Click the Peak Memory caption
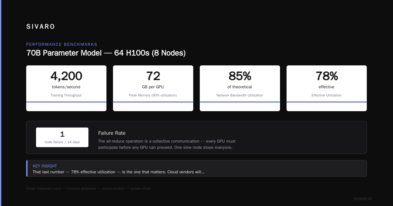This screenshot has width=393, height=206. (x=153, y=95)
